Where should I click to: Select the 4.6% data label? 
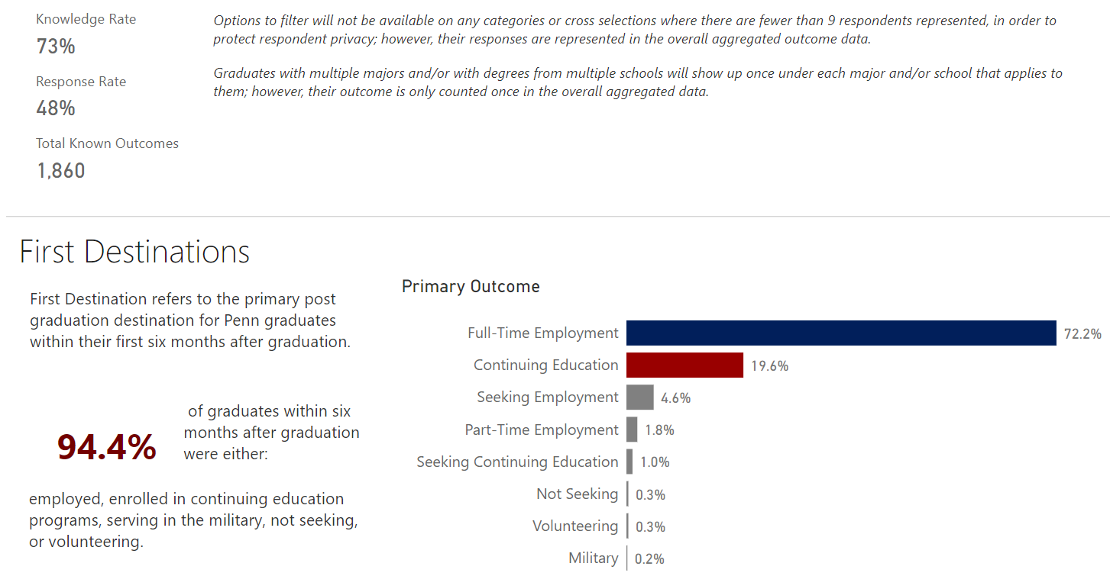click(675, 398)
